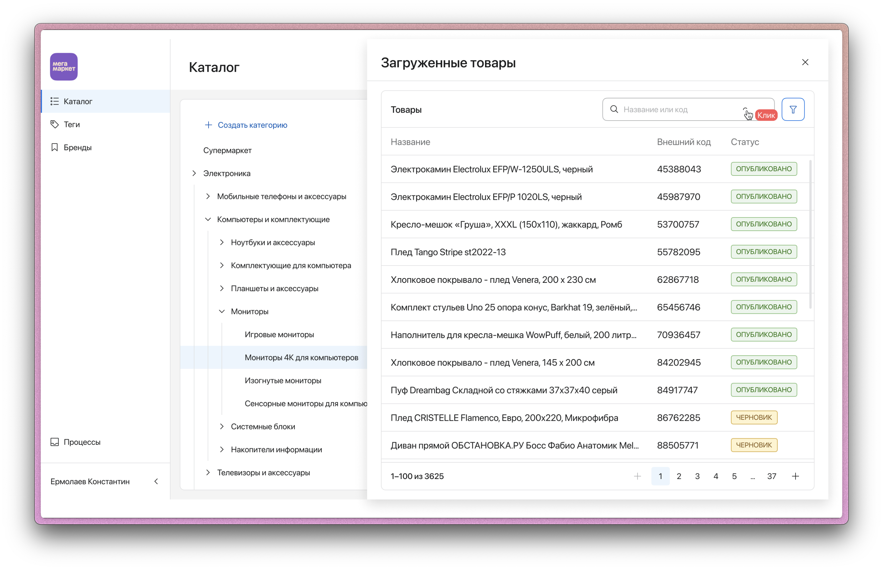Open the Бренды sidebar section
Viewport: 883px width, 570px height.
78,147
